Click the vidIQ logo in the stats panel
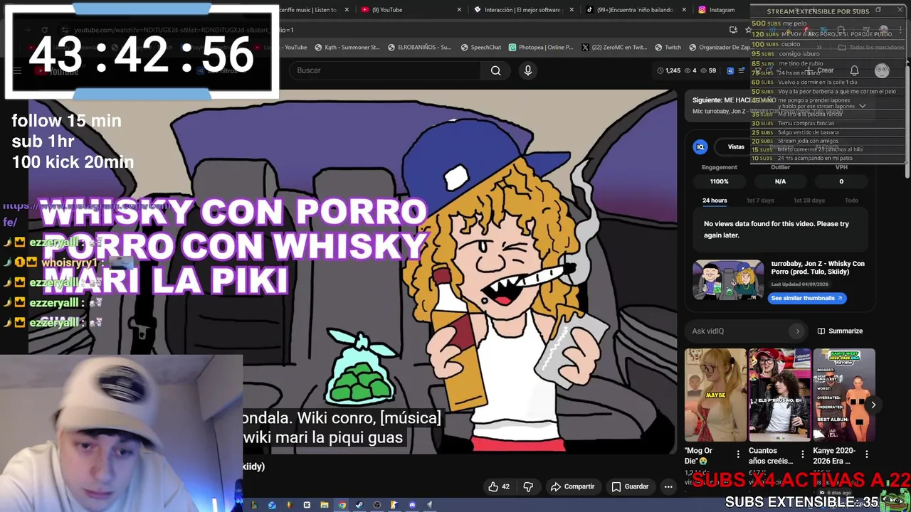The image size is (911, 512). pos(700,146)
